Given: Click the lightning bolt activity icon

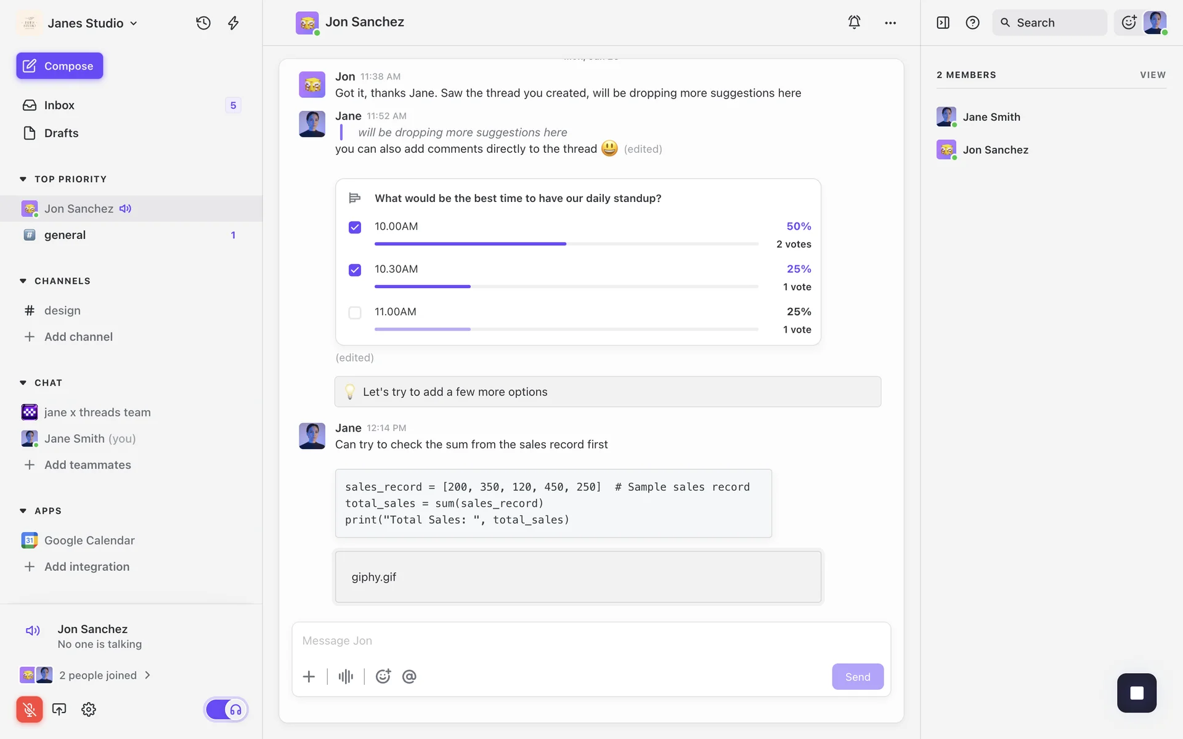Looking at the screenshot, I should (233, 23).
